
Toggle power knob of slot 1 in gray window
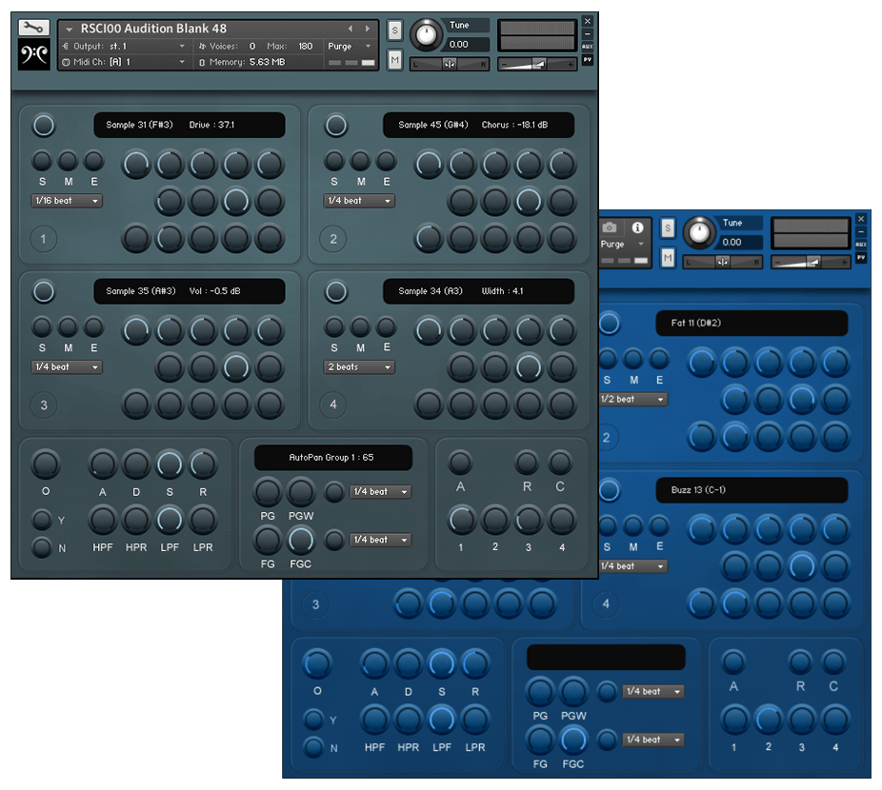44,126
